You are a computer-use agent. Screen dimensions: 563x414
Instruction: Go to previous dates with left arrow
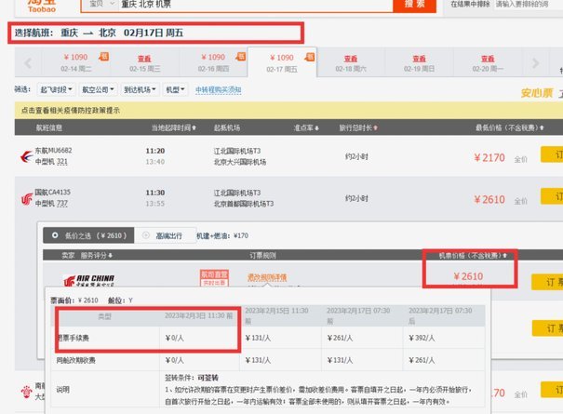pyautogui.click(x=28, y=63)
